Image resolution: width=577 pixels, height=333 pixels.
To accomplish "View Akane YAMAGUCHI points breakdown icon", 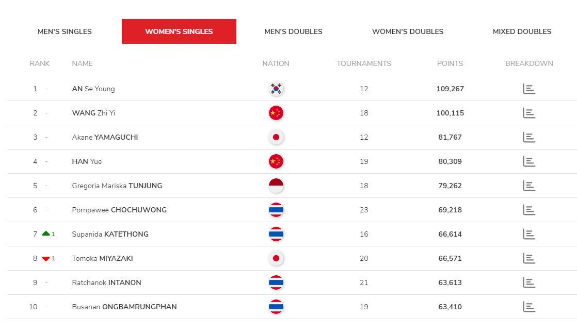I will coord(529,137).
